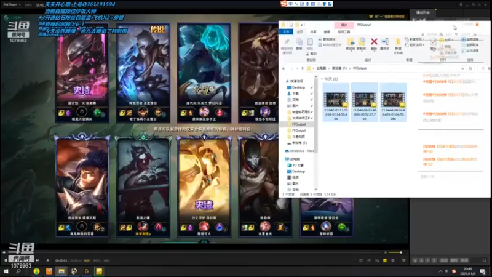Image resolution: width=492 pixels, height=277 pixels.
Task: Click the playlist search magnifier in PotPlayer
Action: (x=484, y=260)
